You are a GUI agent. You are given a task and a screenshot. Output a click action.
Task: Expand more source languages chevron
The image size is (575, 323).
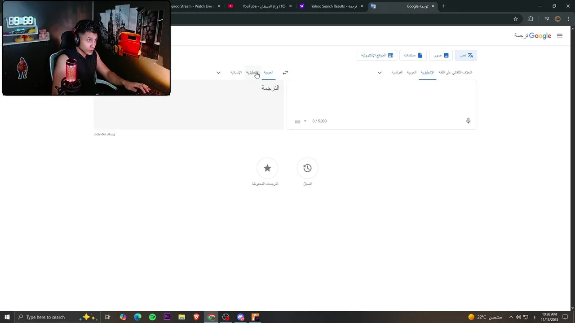tap(380, 73)
